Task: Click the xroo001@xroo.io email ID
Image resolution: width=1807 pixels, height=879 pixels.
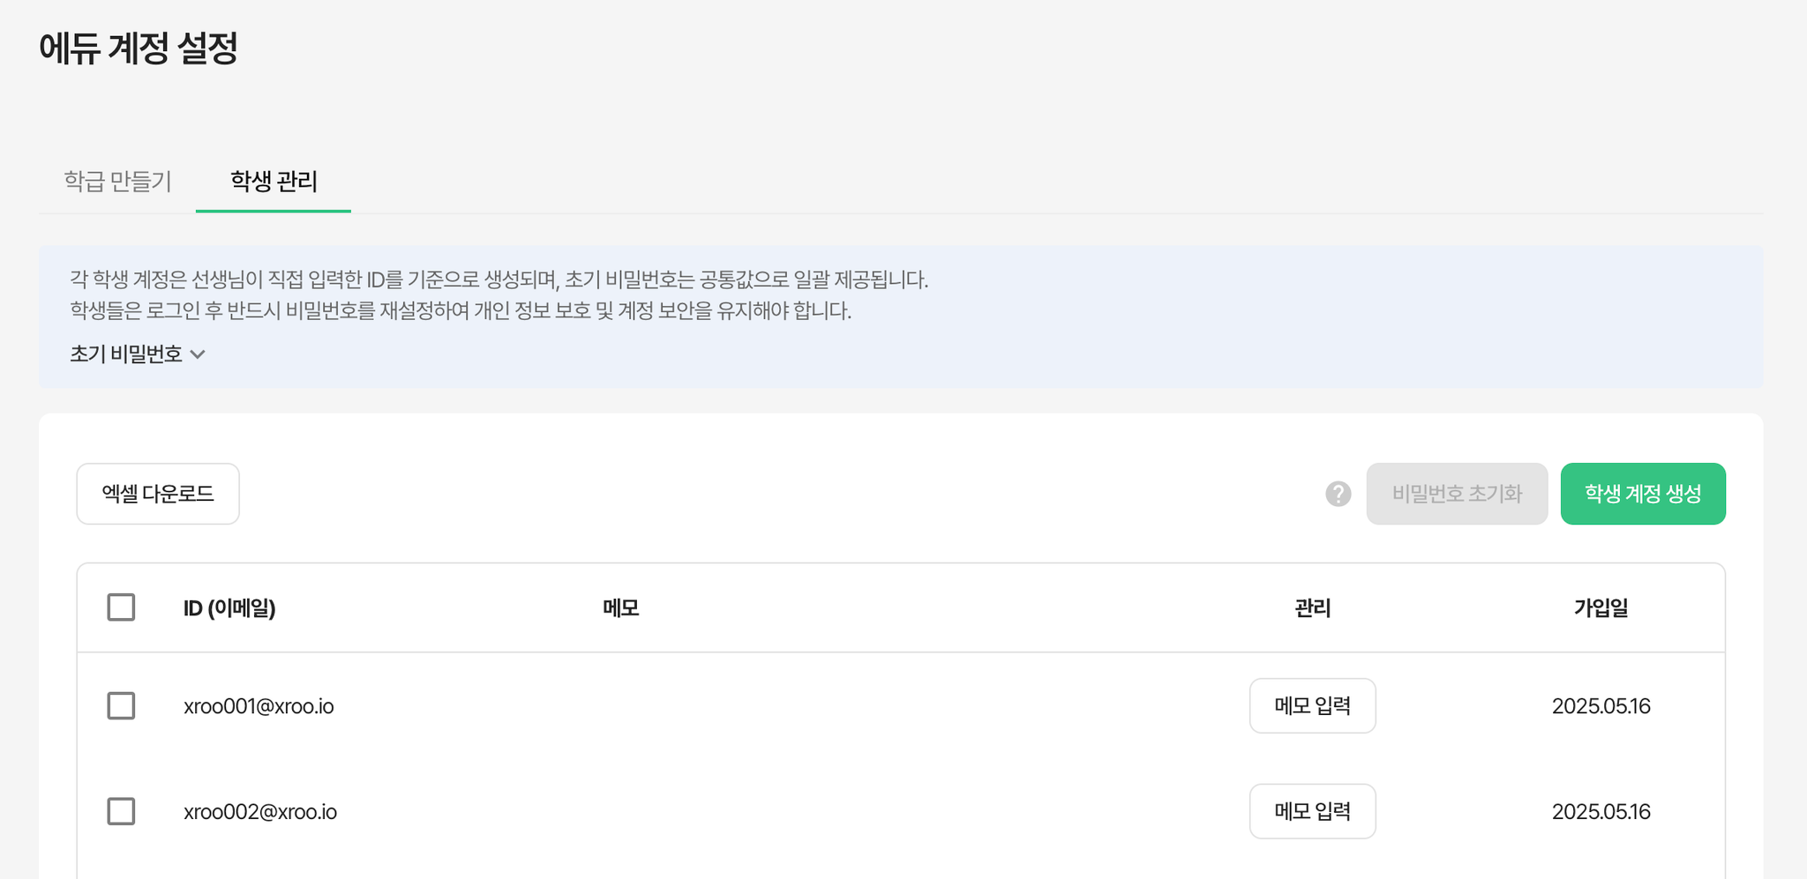Action: pos(259,706)
